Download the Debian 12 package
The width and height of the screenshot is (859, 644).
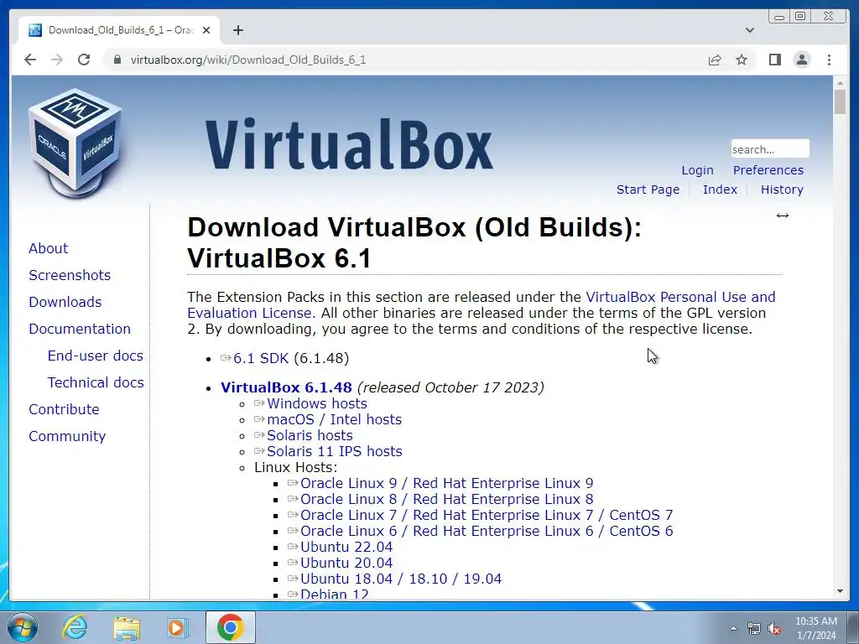tap(334, 595)
